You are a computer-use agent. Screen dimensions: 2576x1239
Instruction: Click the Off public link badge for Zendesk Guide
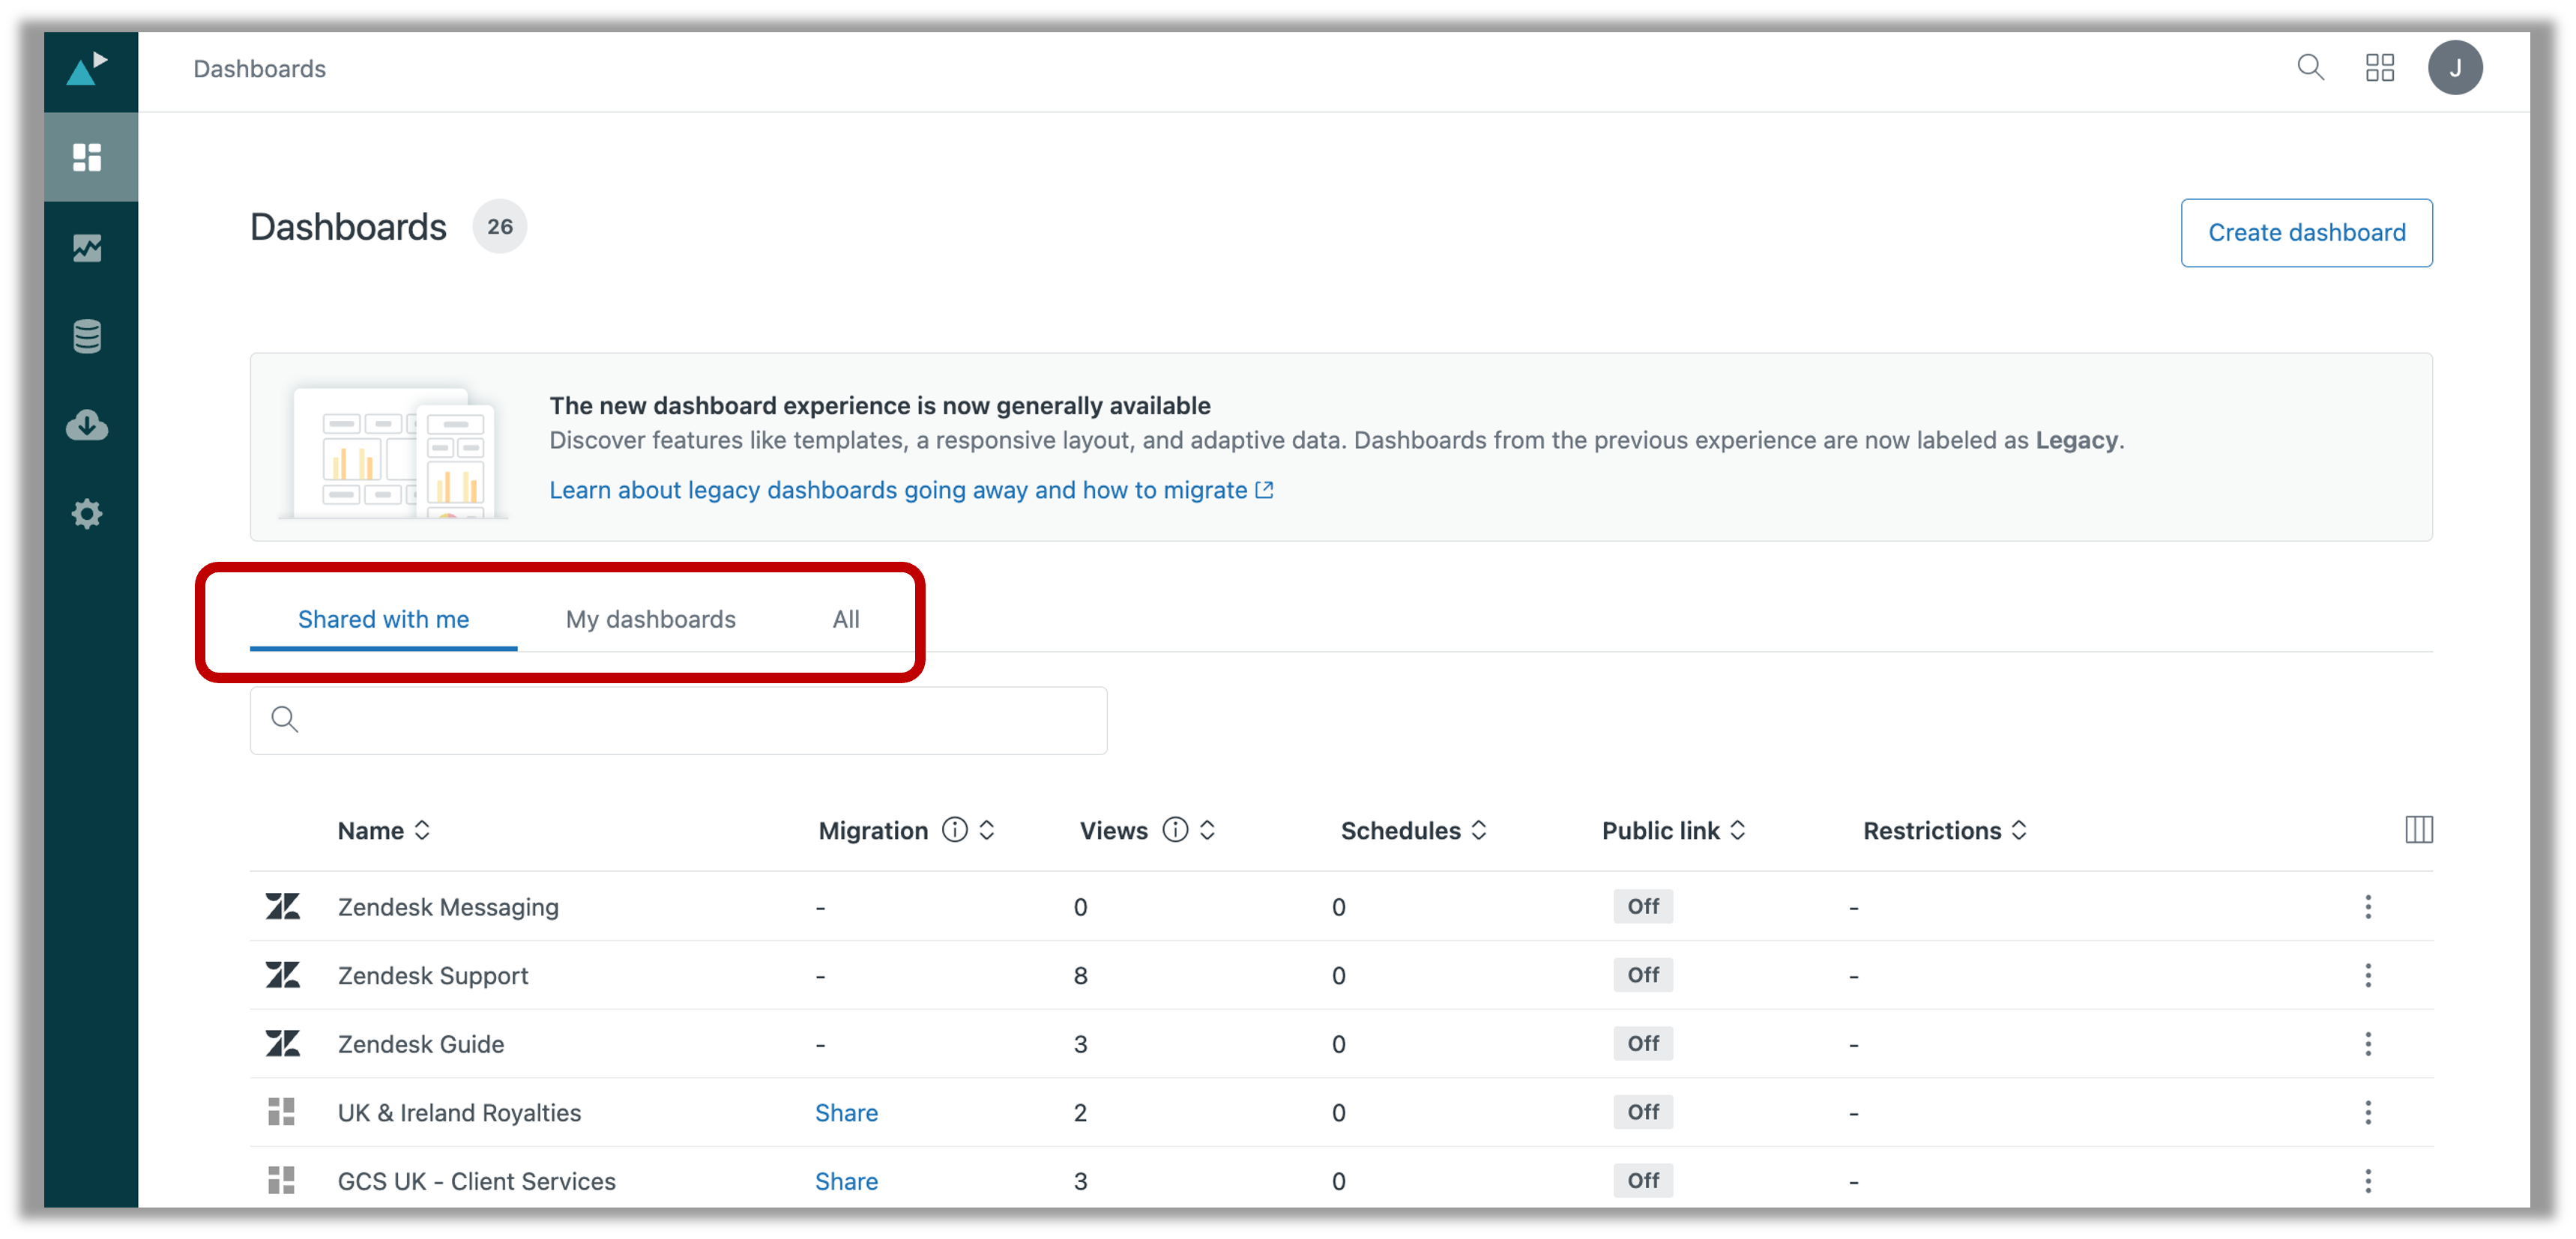click(1642, 1044)
